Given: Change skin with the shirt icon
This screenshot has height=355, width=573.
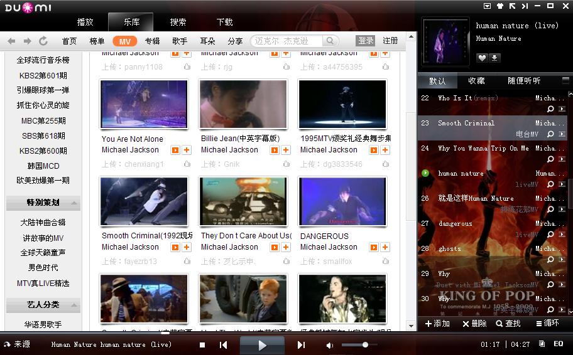Looking at the screenshot, I should coord(500,6).
